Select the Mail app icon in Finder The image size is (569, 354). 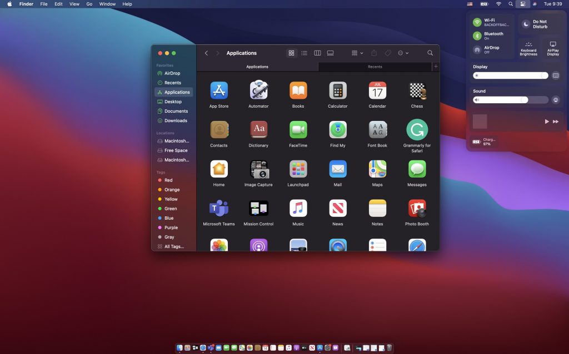(x=337, y=169)
